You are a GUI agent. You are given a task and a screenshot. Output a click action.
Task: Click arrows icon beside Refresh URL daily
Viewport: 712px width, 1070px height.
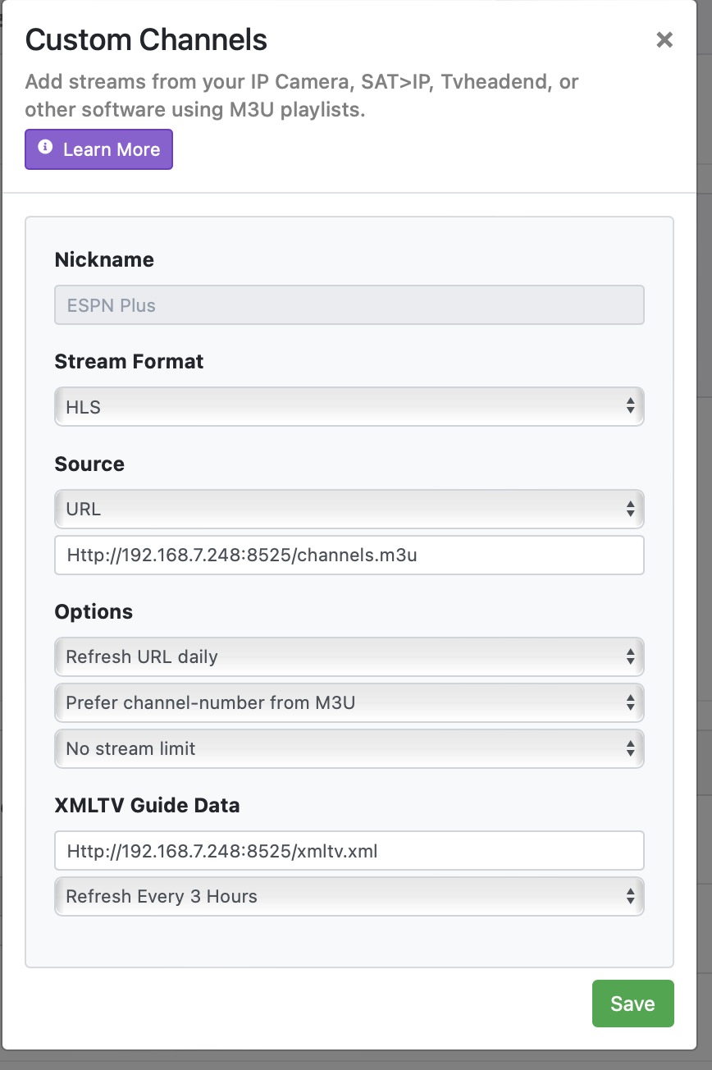pos(630,656)
